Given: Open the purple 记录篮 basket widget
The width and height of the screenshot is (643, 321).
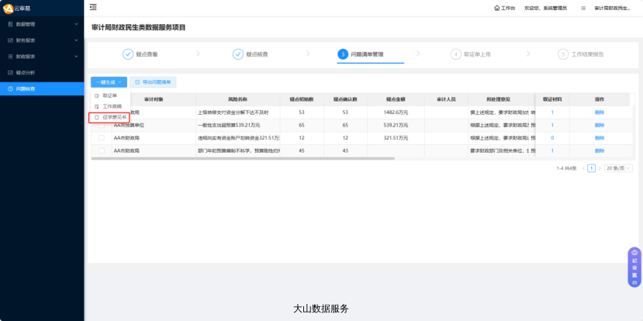Looking at the screenshot, I should coord(634,266).
